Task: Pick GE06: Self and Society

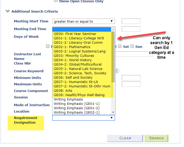Action: [82, 77]
